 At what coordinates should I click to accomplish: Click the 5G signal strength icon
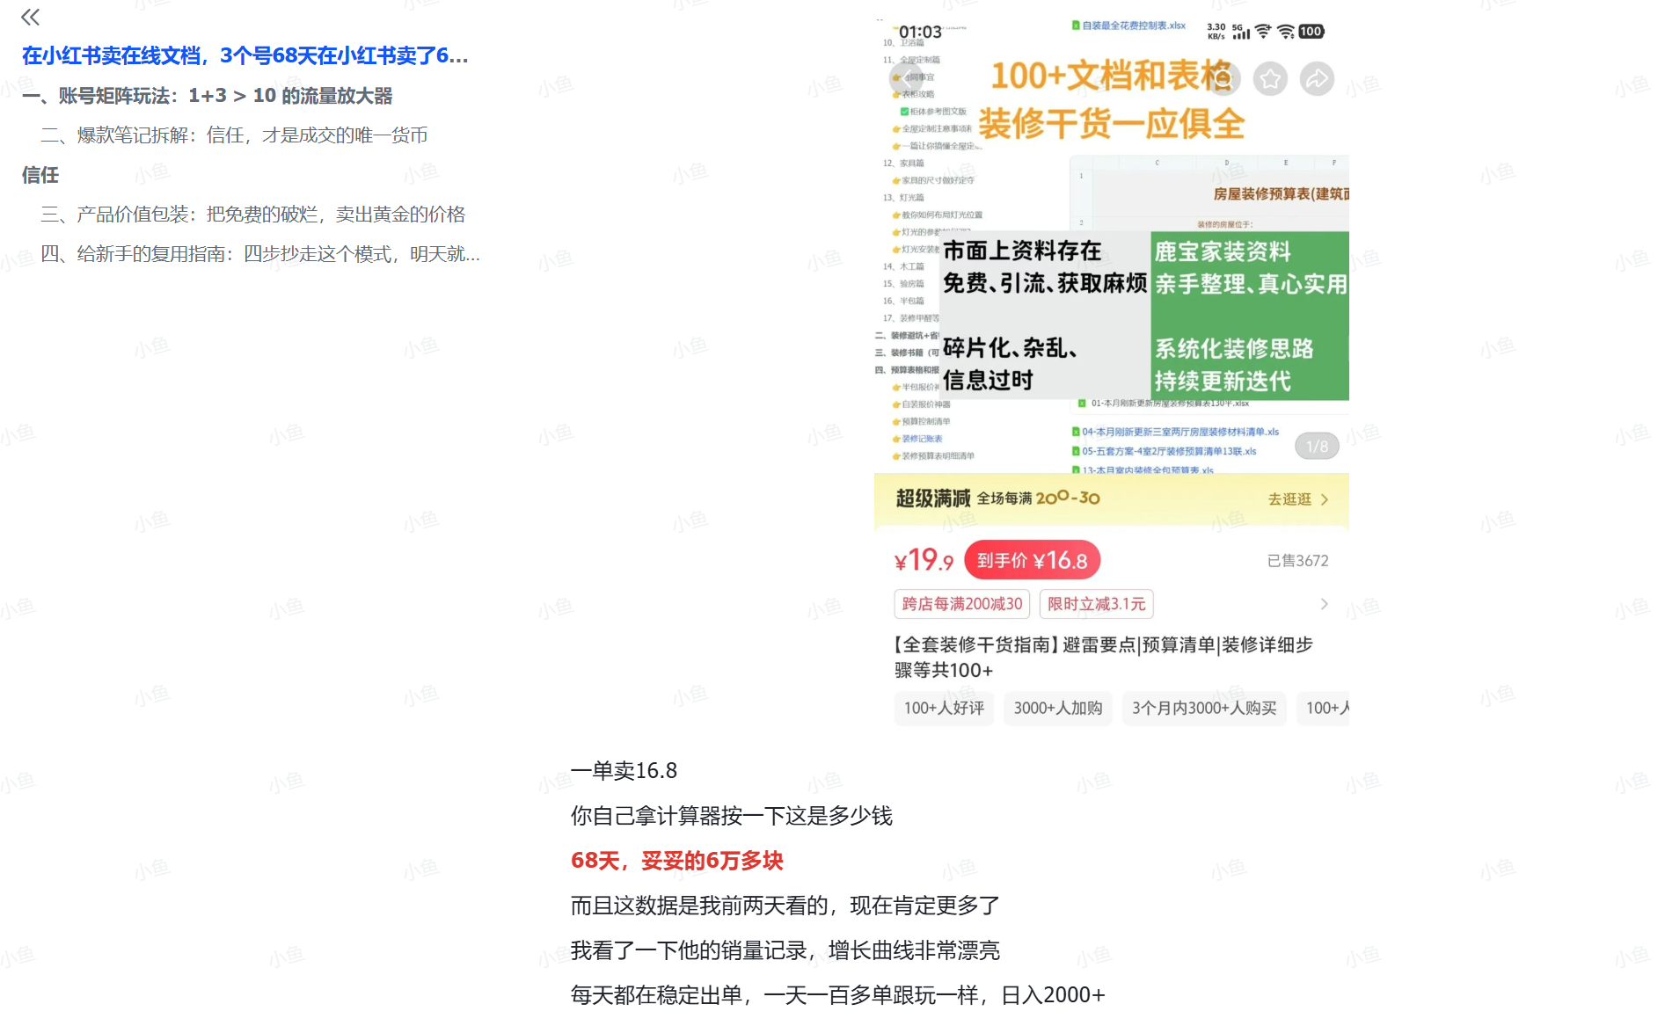[x=1241, y=31]
